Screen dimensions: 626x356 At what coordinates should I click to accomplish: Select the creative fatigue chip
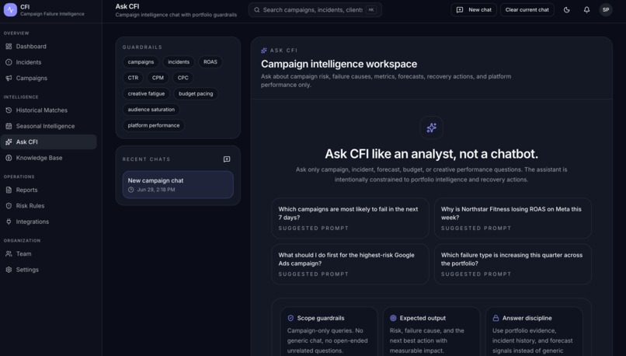[146, 93]
